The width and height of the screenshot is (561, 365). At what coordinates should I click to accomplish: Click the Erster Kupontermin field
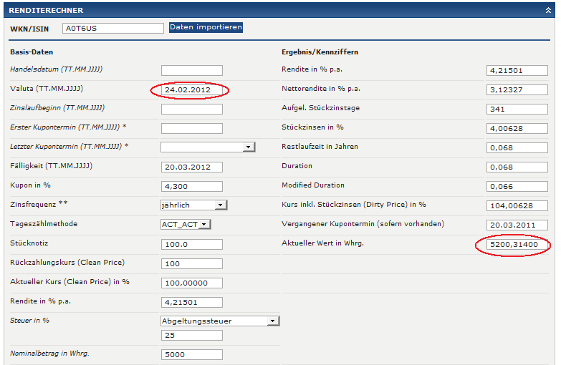pos(191,128)
